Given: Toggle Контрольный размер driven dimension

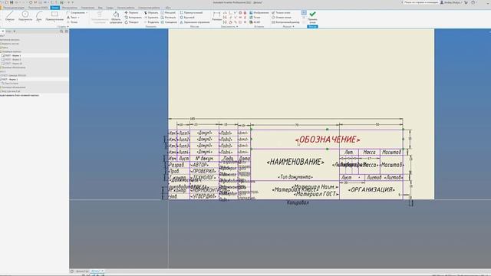Looking at the screenshot, I should point(285,22).
